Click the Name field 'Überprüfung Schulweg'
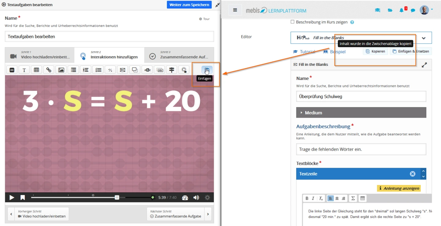The height and width of the screenshot is (226, 441). click(x=361, y=96)
